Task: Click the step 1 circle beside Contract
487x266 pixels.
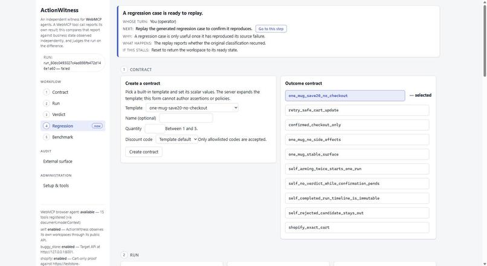Action: [47, 92]
